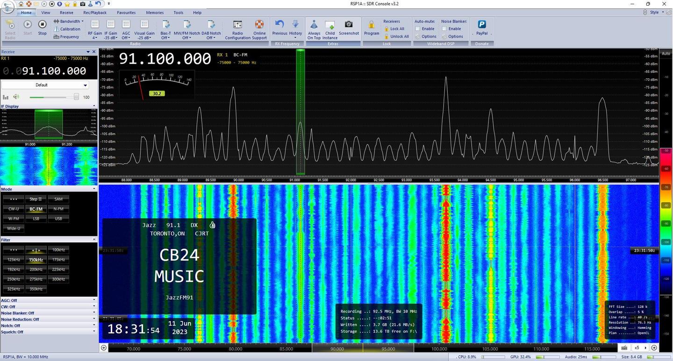This screenshot has height=361, width=673.
Task: Open RF Gain dropdown
Action: [x=95, y=29]
